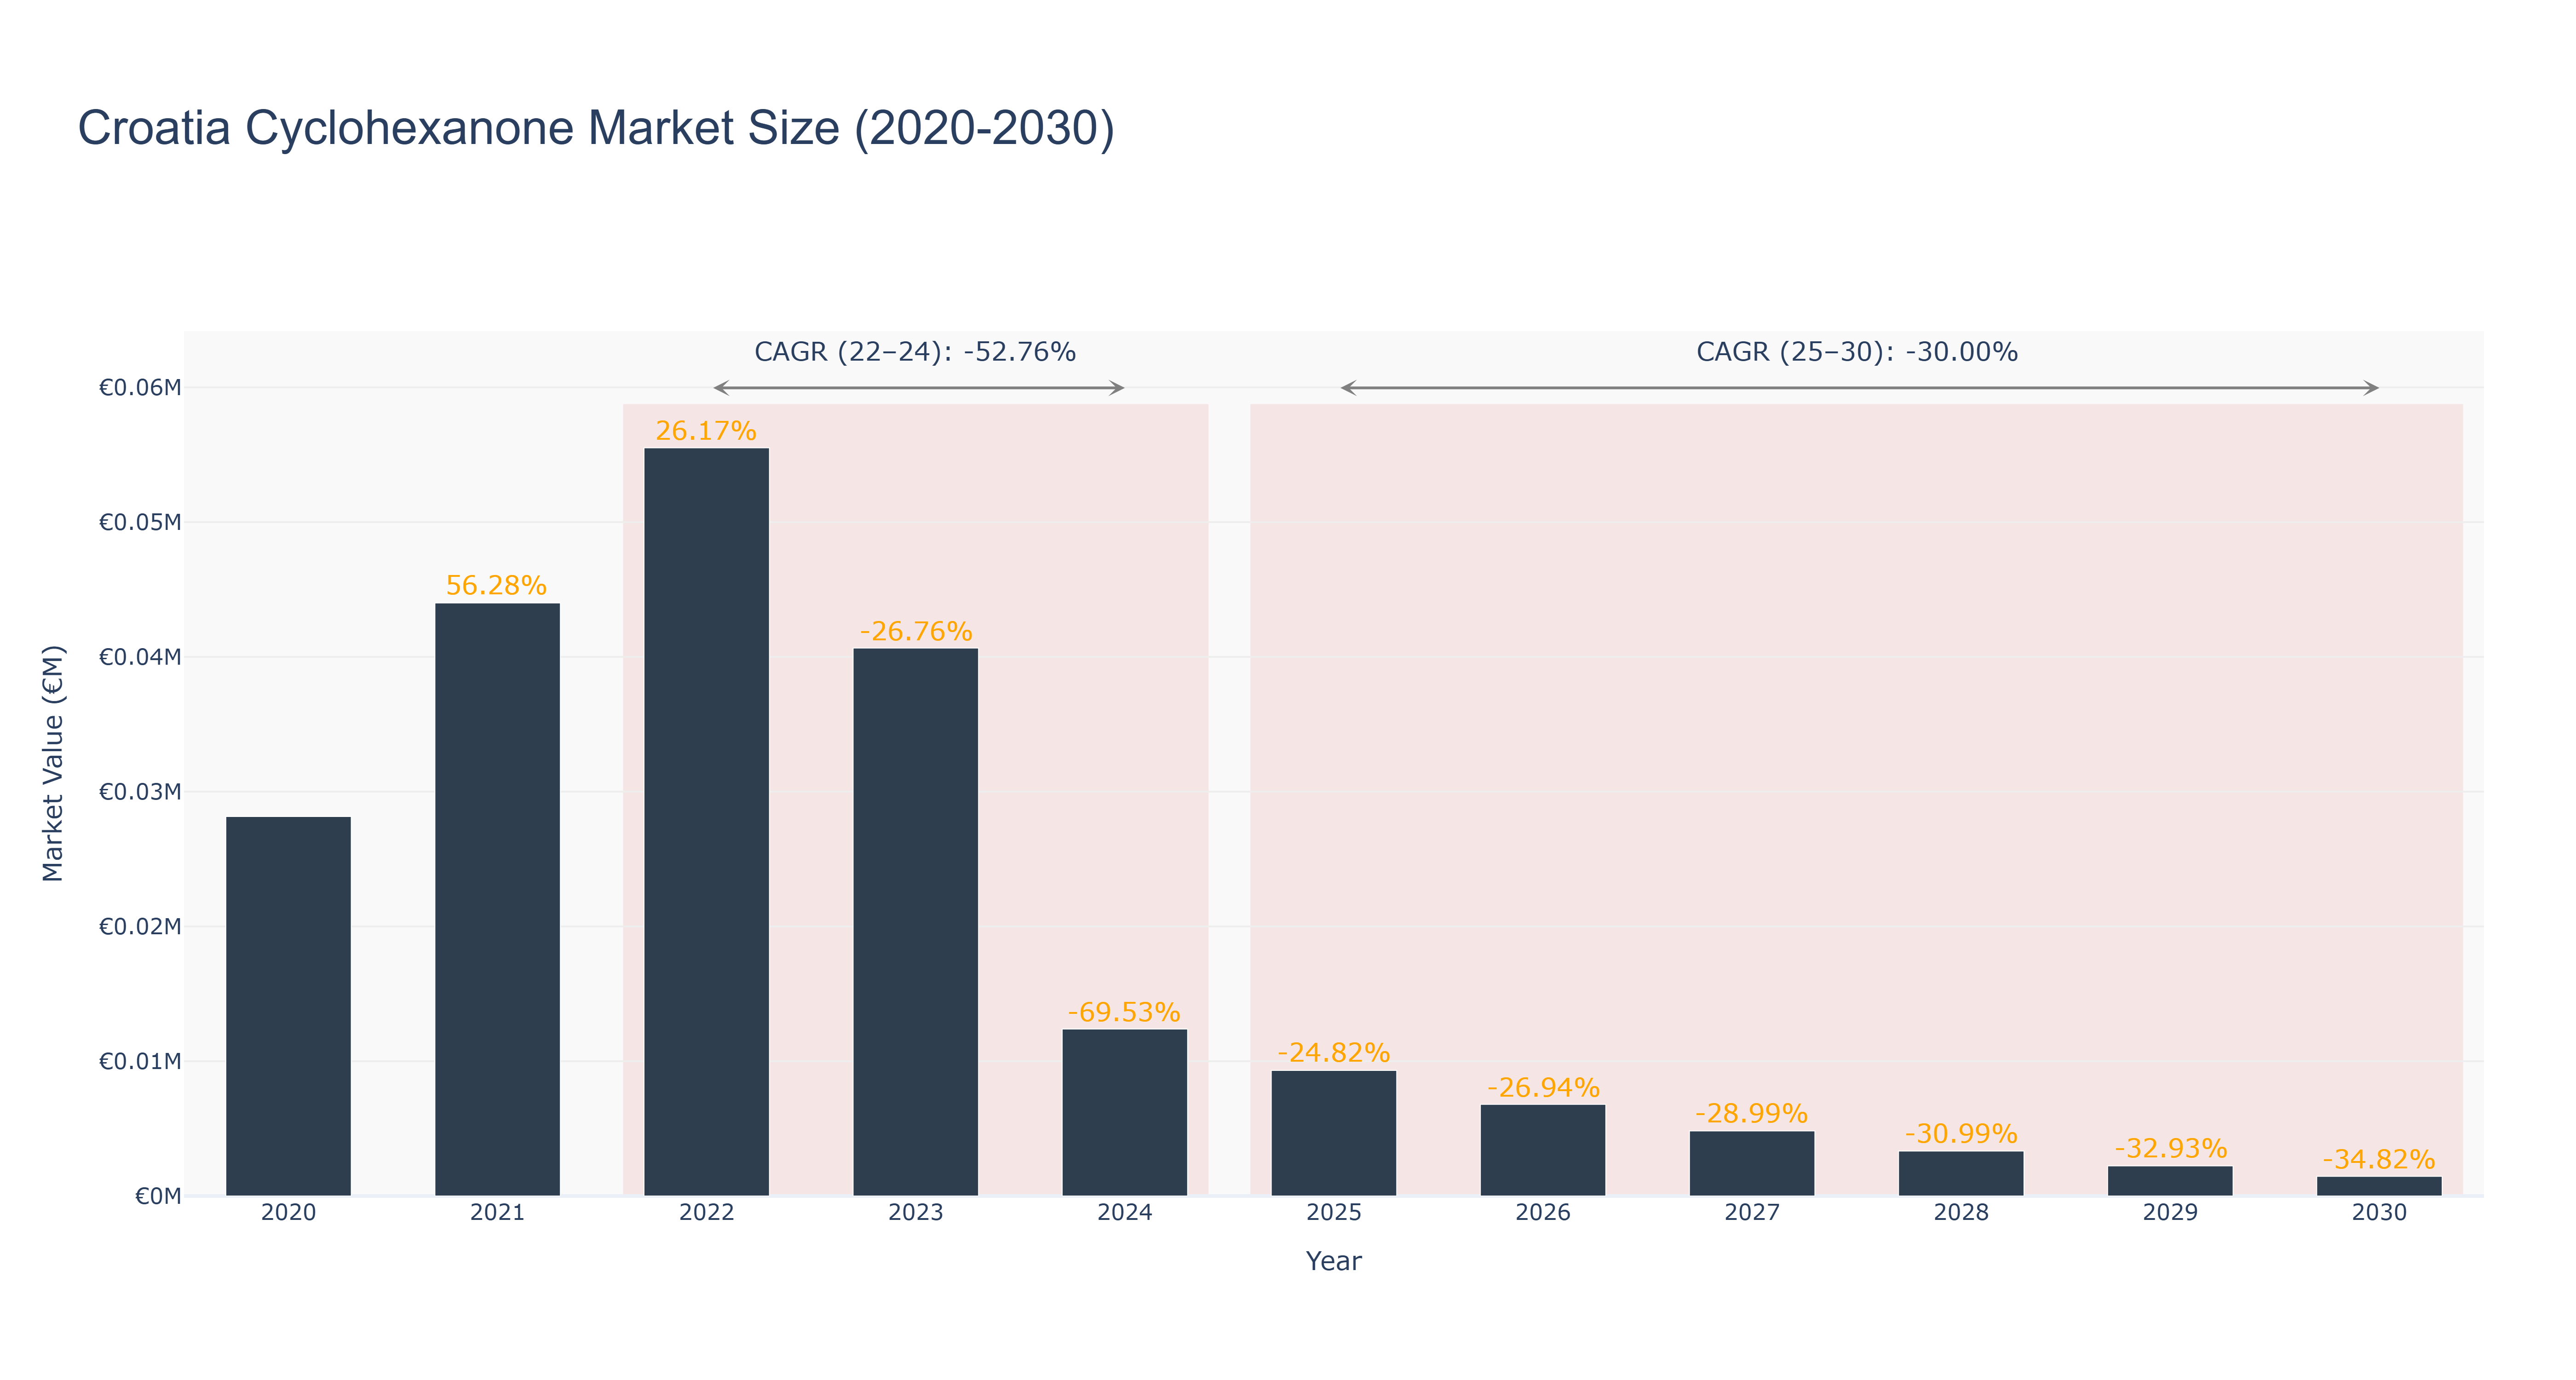Image resolution: width=2576 pixels, height=1380 pixels.
Task: Click the 2023 bar in the chart
Action: [915, 922]
